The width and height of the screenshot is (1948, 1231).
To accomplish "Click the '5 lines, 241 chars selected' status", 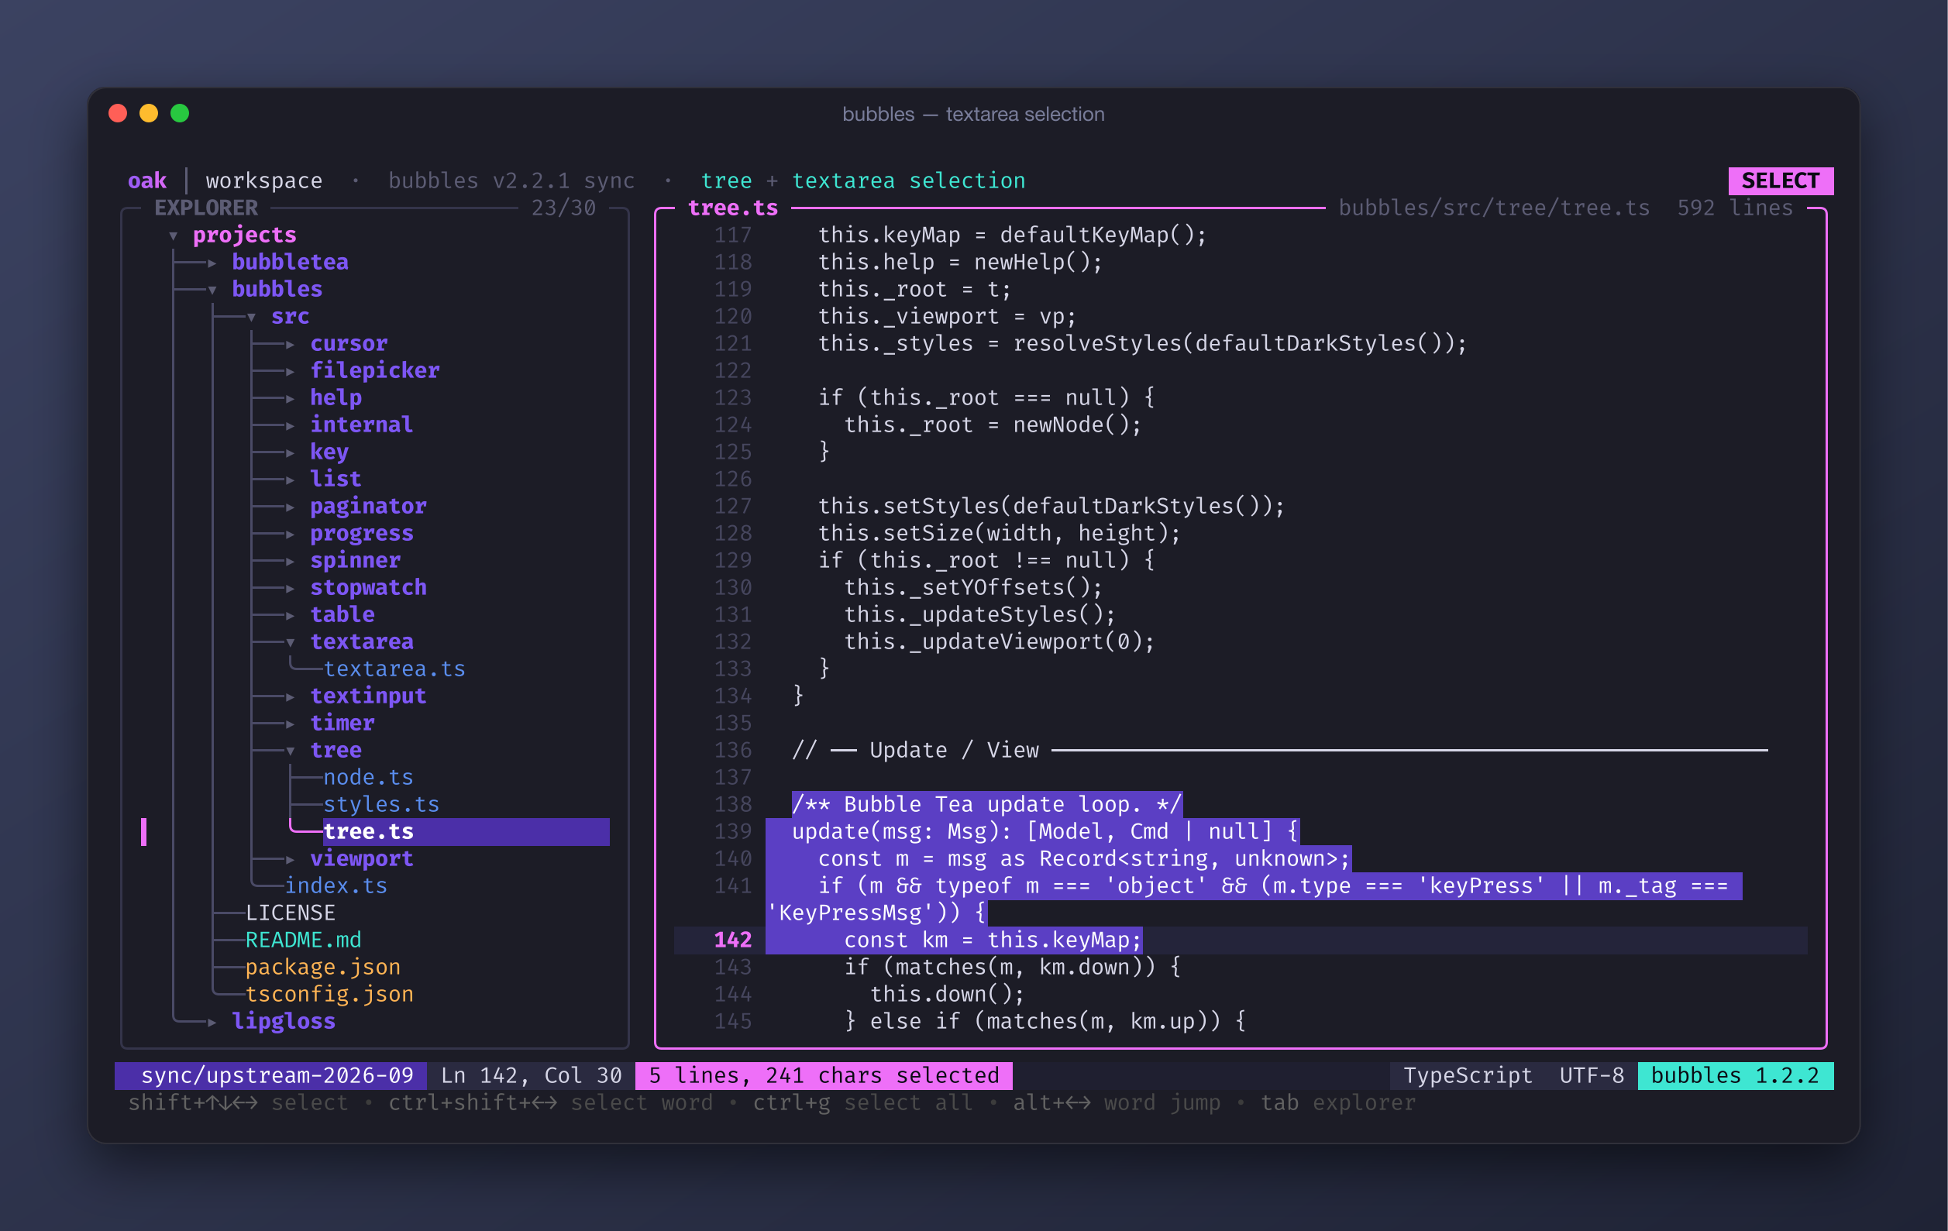I will [824, 1076].
